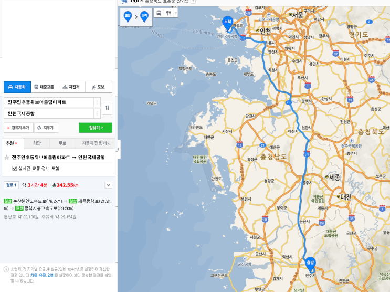390x292 pixels.
Task: Switch to 대중교통 public transit mode
Action: tap(44, 87)
